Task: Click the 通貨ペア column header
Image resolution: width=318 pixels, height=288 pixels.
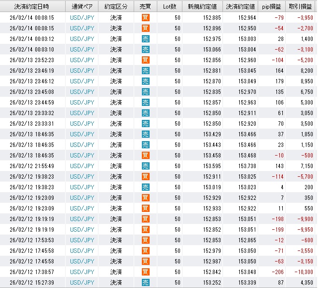Action: coord(83,6)
